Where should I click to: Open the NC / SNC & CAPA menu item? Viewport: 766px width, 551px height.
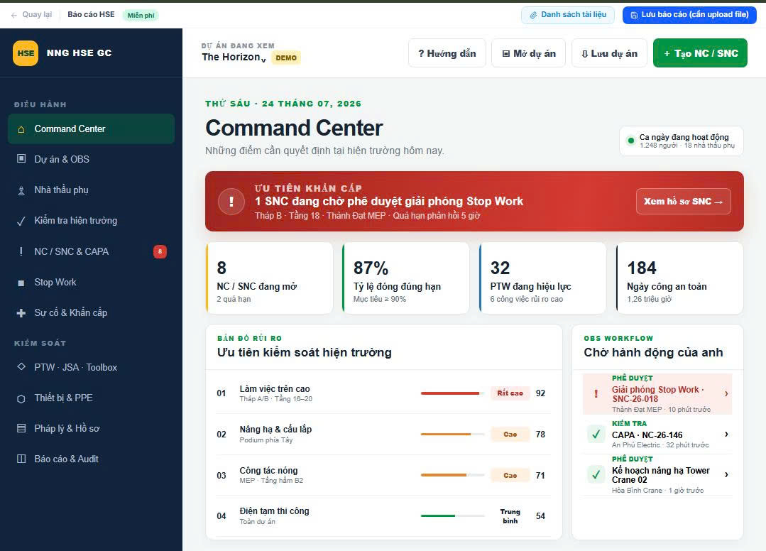(x=91, y=251)
